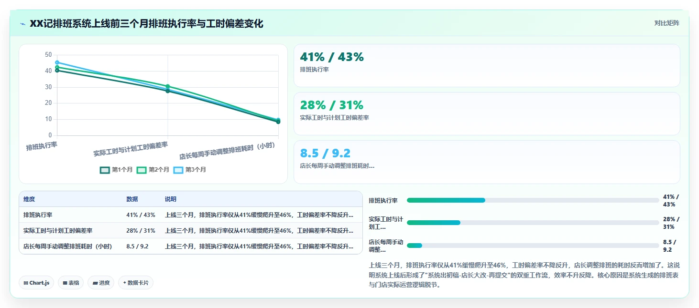Screen dimensions: 699x308
Task: Click the 维度 table column header
Action: [29, 199]
